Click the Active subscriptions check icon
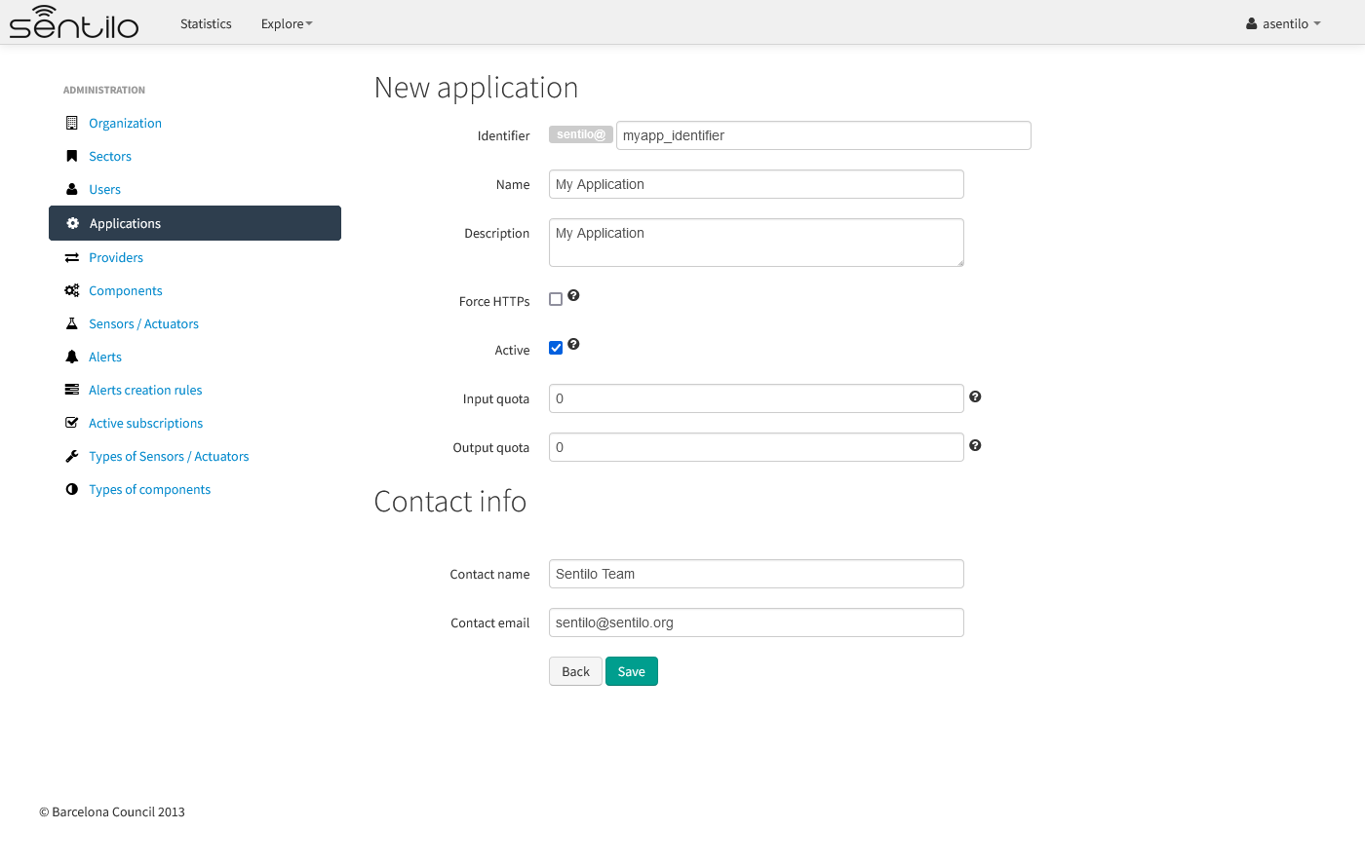 click(71, 423)
